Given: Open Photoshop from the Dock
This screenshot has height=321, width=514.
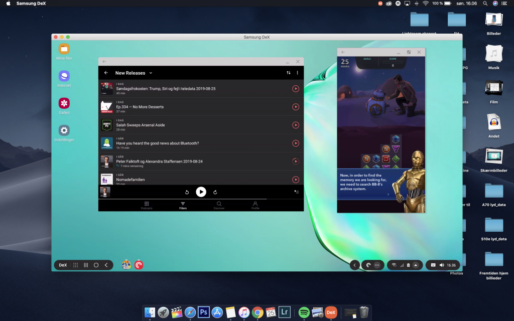Looking at the screenshot, I should point(204,312).
